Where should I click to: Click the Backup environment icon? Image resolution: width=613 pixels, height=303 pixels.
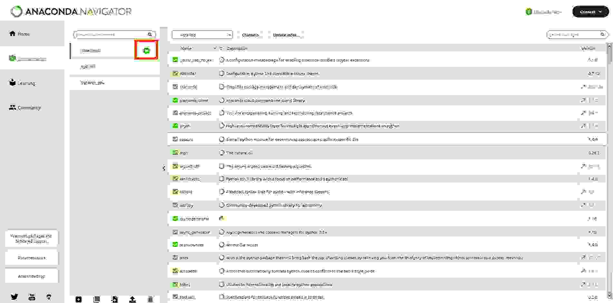point(132,299)
